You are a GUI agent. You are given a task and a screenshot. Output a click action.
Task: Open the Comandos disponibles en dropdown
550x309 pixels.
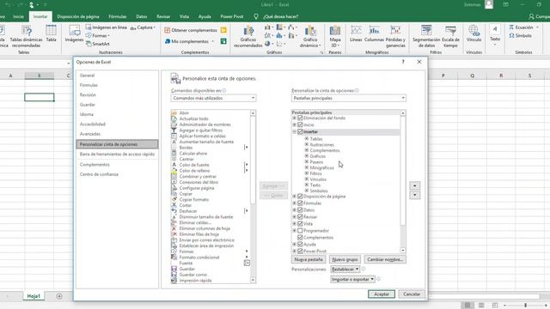click(213, 98)
